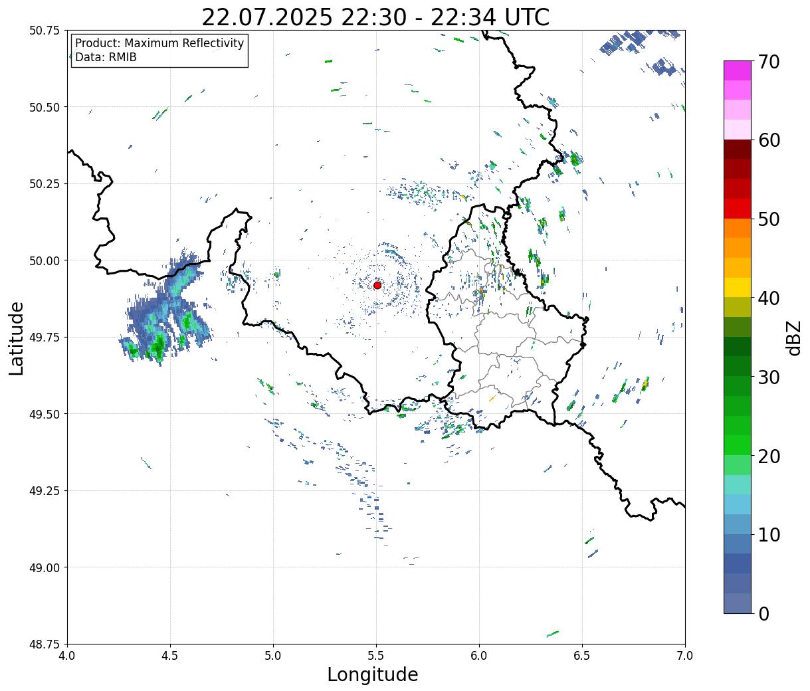Image resolution: width=810 pixels, height=691 pixels.
Task: Click the longitude tick label '4.0'
Action: point(67,655)
